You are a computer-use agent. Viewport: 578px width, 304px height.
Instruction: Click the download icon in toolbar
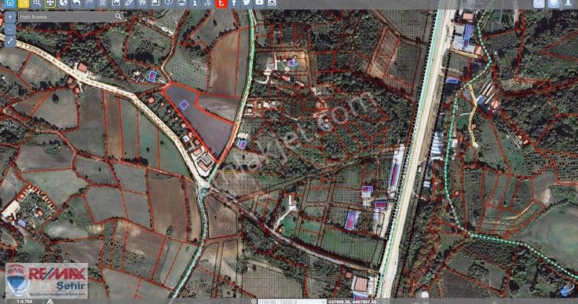[x=169, y=3]
